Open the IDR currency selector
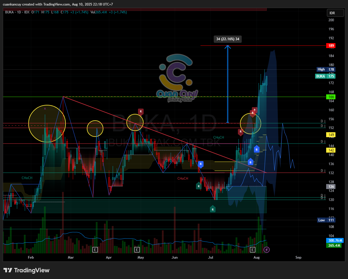 point(335,13)
